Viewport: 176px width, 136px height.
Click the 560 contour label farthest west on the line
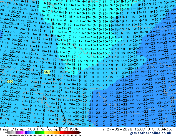tap(9, 82)
